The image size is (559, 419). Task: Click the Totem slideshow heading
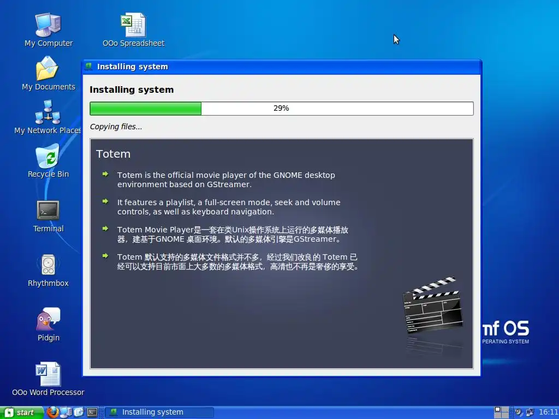[x=113, y=154]
